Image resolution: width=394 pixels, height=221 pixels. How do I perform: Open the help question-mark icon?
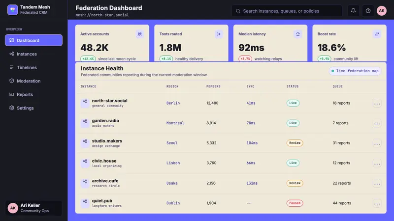(368, 11)
